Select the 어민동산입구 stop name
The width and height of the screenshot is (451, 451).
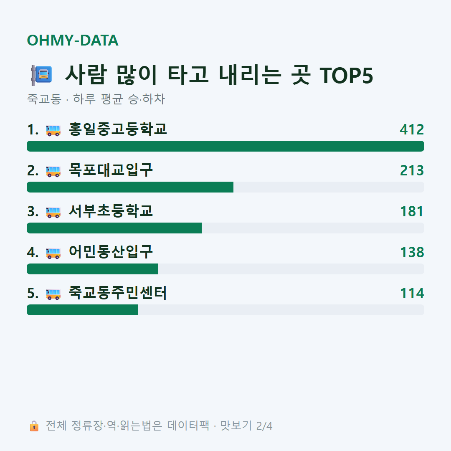pos(111,252)
